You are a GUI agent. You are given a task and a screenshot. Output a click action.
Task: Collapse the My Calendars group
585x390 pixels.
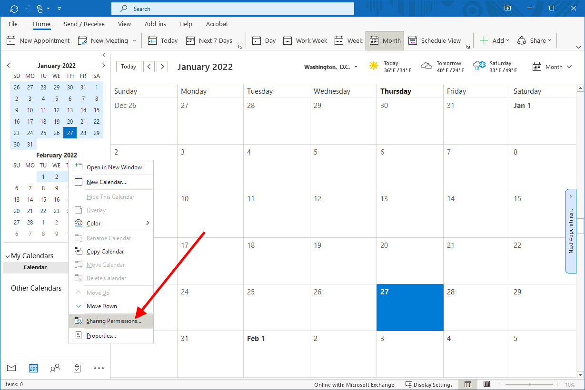click(x=7, y=256)
